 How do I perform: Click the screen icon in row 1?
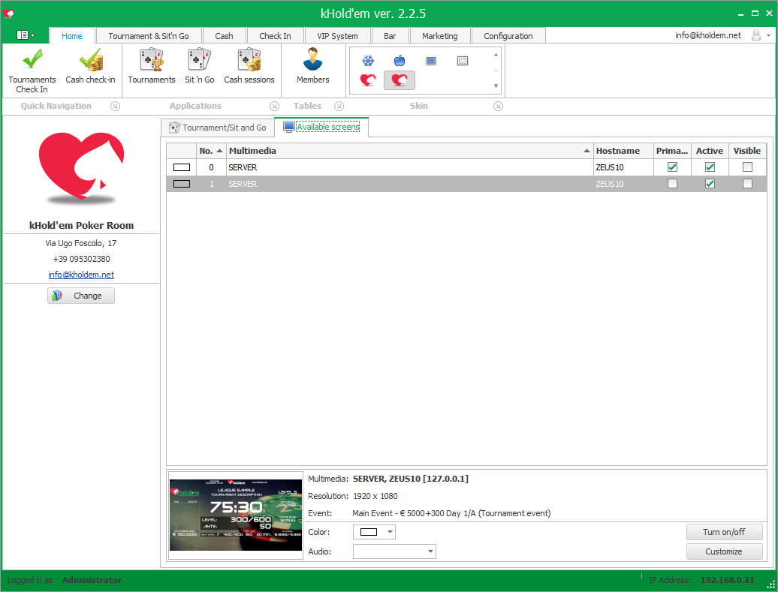pos(182,184)
